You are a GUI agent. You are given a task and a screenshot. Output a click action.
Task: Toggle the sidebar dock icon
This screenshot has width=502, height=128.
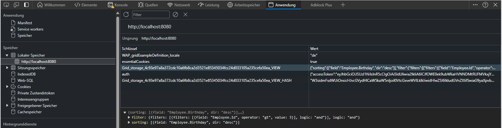(x=26, y=5)
